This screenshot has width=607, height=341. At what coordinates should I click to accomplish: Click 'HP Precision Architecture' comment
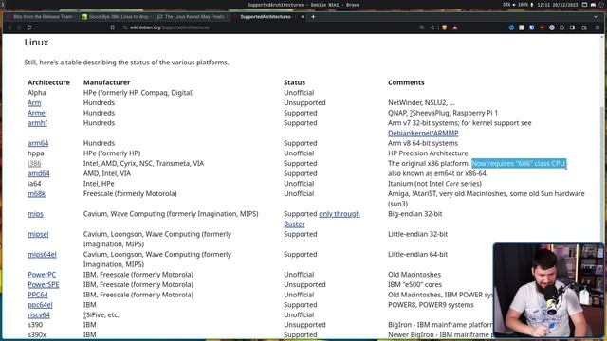click(428, 153)
